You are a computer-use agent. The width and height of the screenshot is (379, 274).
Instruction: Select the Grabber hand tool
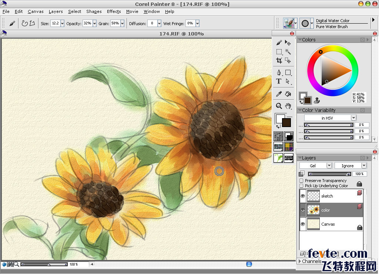tap(288, 106)
